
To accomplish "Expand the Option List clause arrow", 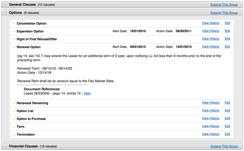I will point(14,111).
